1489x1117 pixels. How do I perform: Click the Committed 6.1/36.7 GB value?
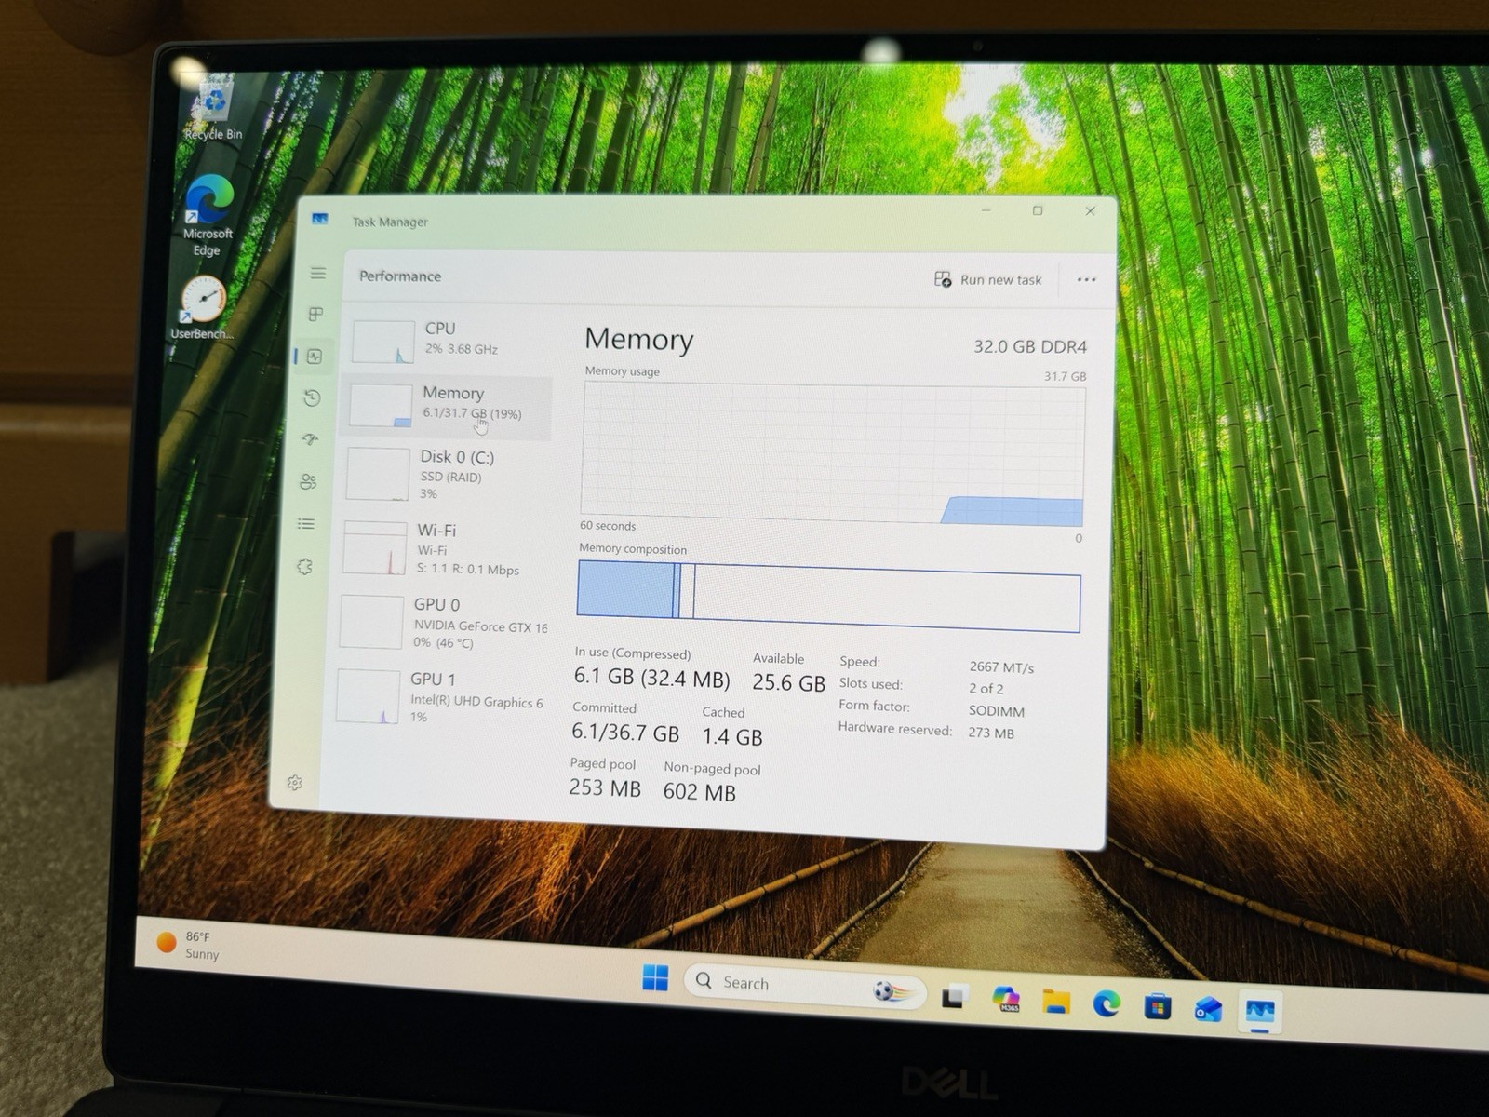point(625,733)
